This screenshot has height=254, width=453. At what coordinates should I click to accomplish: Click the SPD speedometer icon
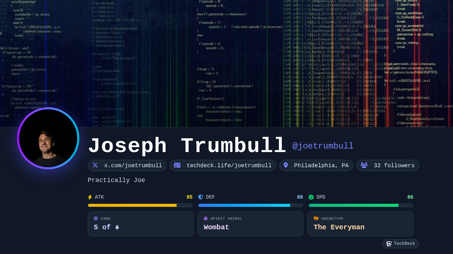pyautogui.click(x=311, y=197)
